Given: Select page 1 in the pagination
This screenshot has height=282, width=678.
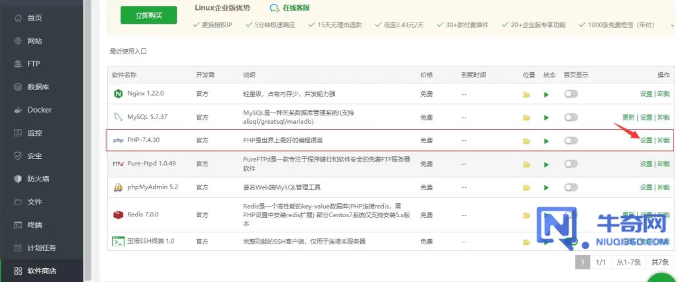Looking at the screenshot, I should (x=583, y=262).
